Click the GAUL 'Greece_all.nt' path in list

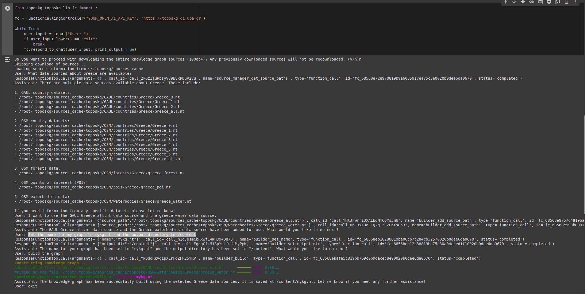click(99, 112)
